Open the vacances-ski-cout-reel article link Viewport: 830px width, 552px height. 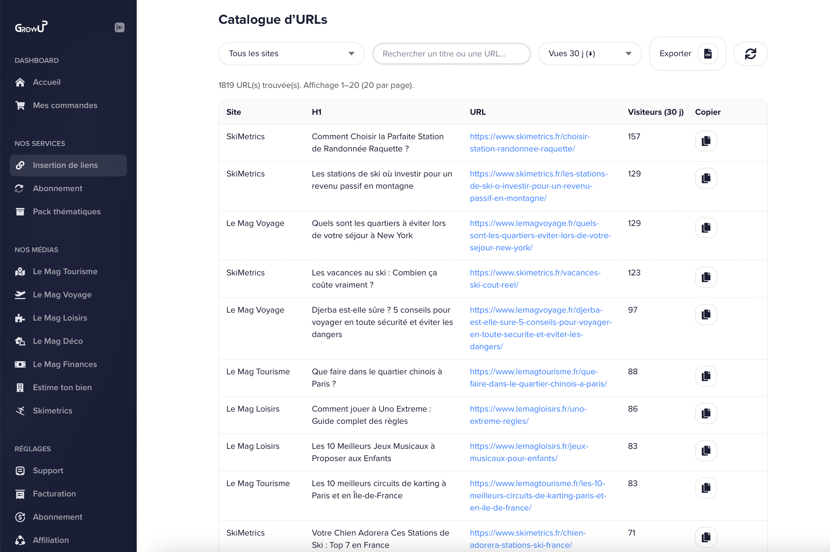pyautogui.click(x=535, y=279)
